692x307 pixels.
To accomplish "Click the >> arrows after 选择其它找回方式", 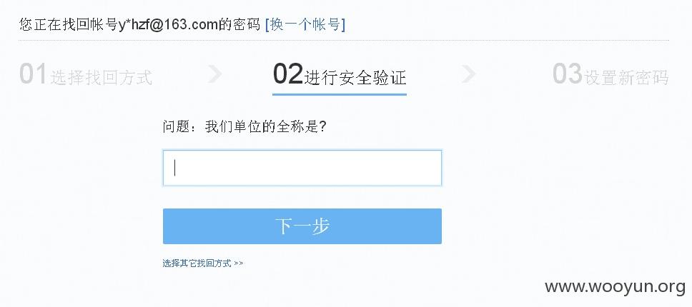I will click(238, 263).
